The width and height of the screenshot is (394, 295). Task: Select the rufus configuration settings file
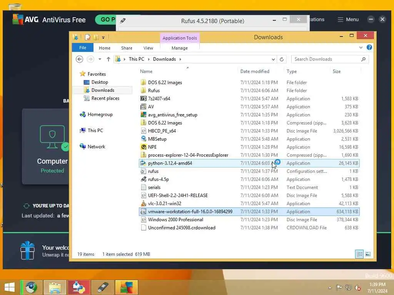coord(249,171)
